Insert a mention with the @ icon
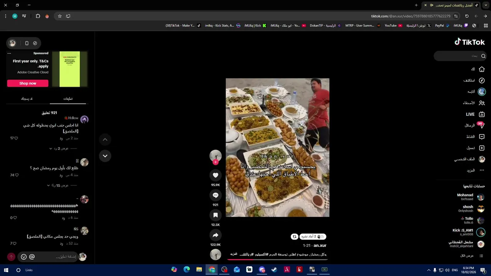Screen dimensions: 491x276 (x=32, y=257)
